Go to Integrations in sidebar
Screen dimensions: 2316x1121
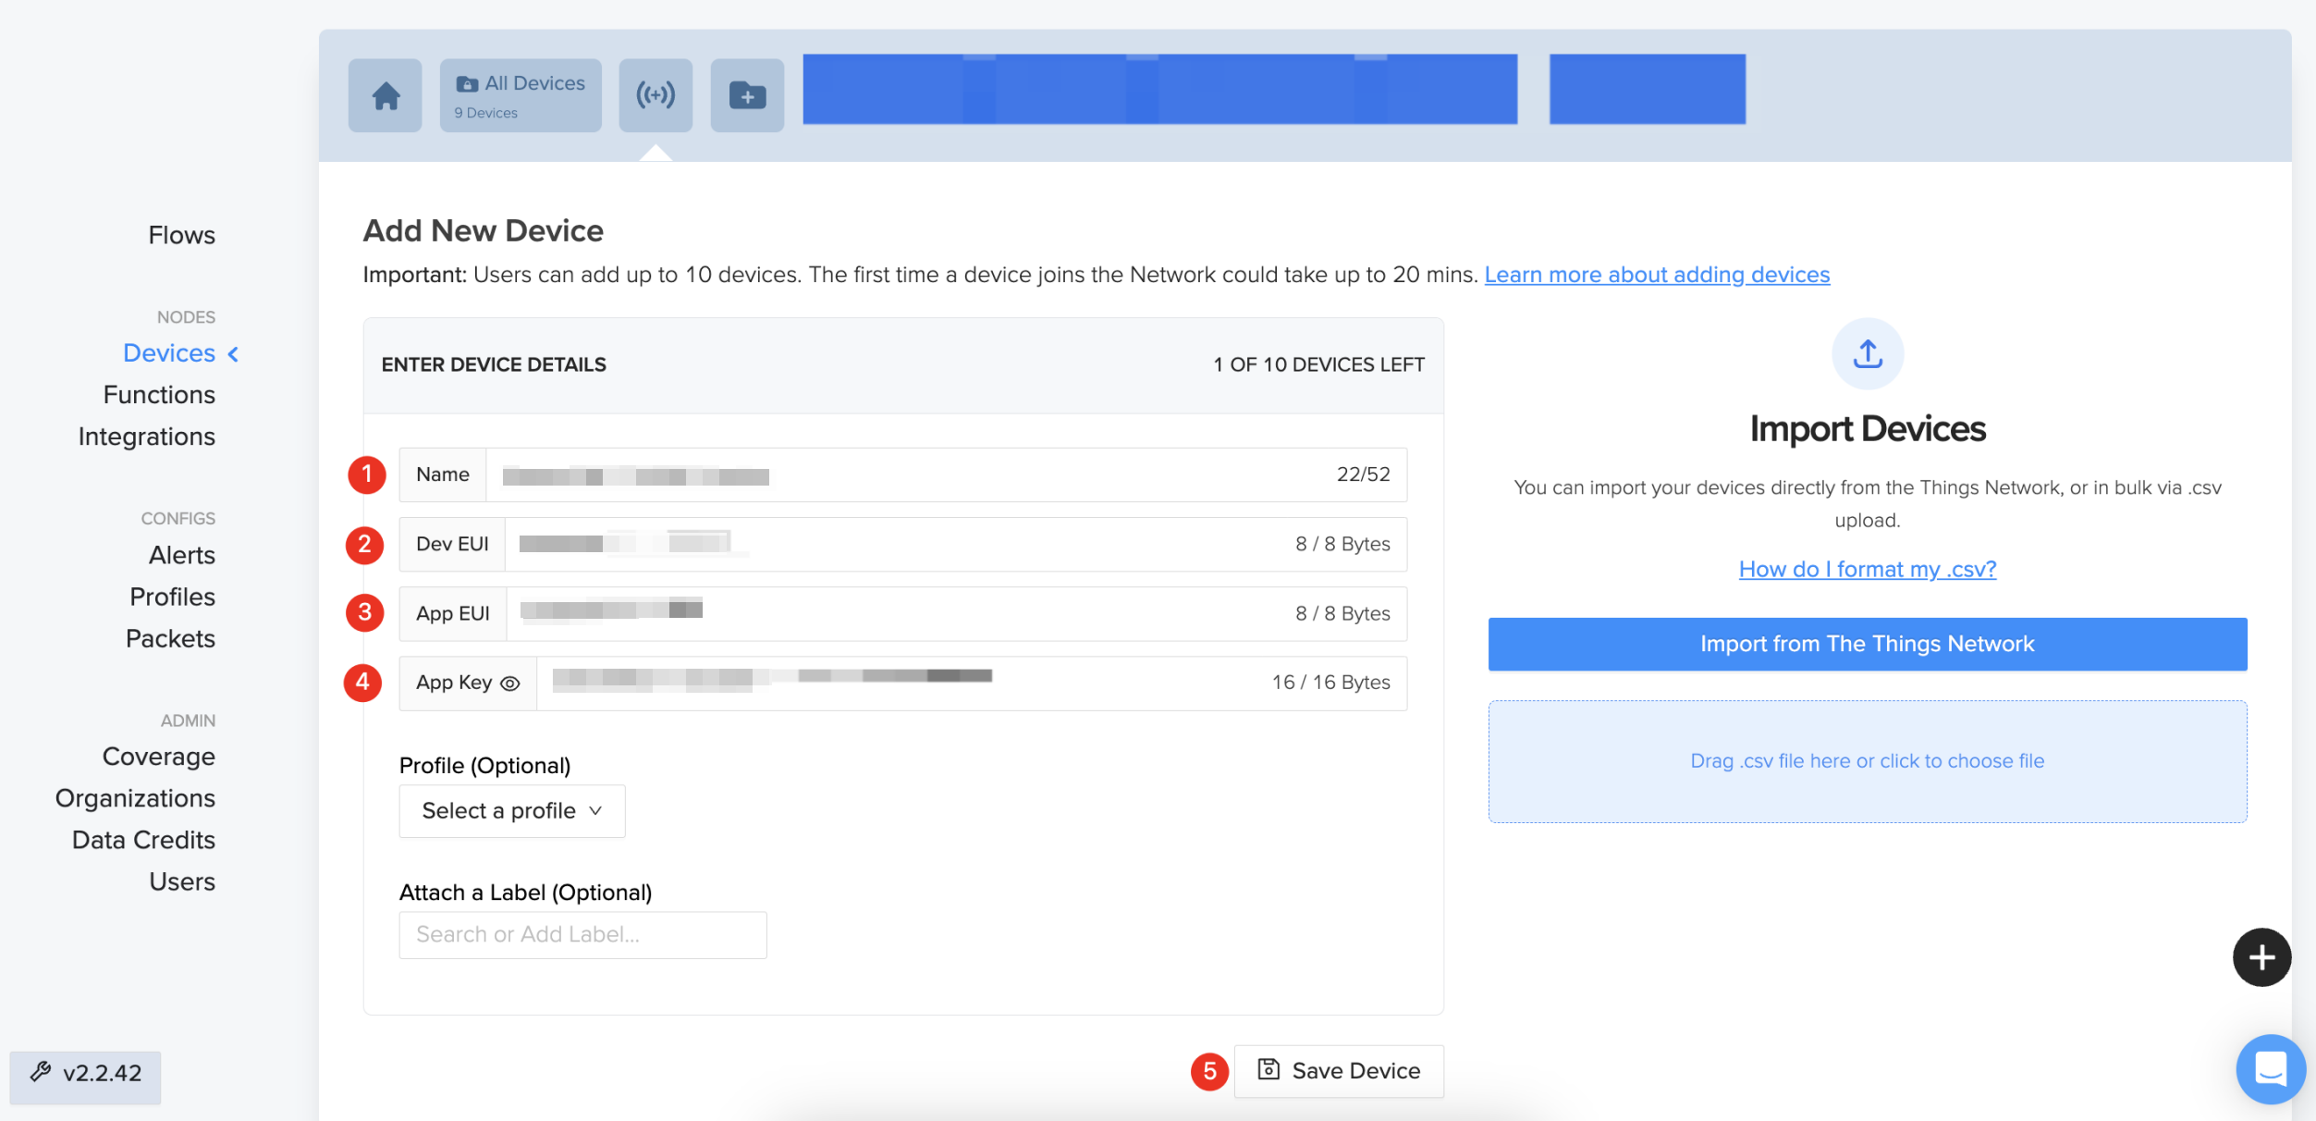click(146, 437)
